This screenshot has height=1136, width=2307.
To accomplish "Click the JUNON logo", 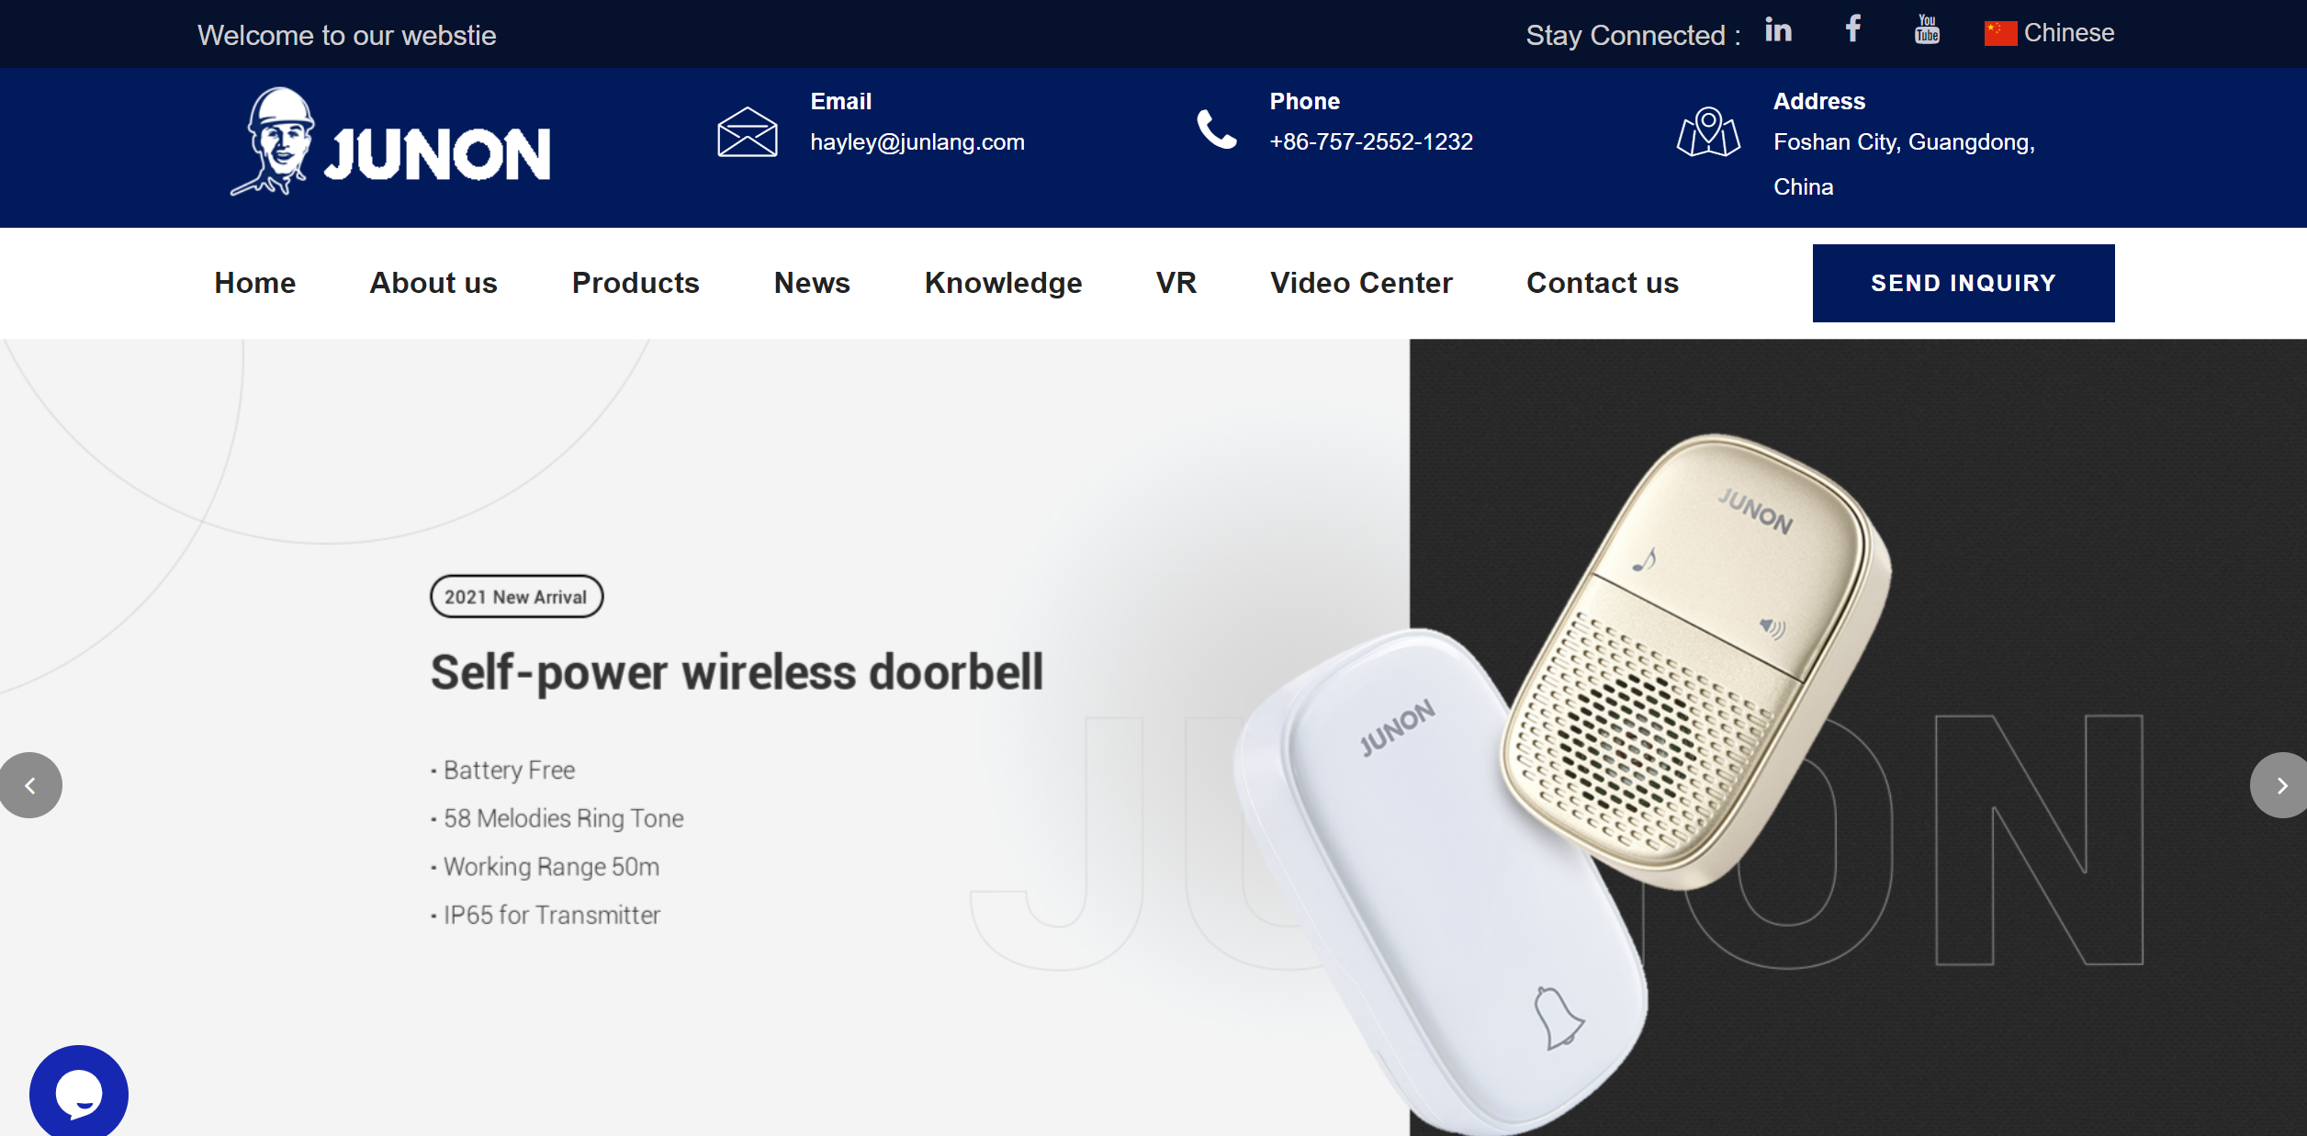I will coord(390,142).
